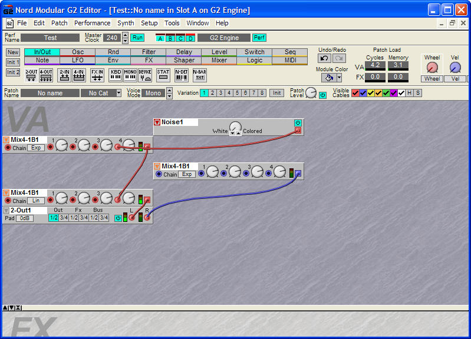Select slot B button

click(170, 38)
